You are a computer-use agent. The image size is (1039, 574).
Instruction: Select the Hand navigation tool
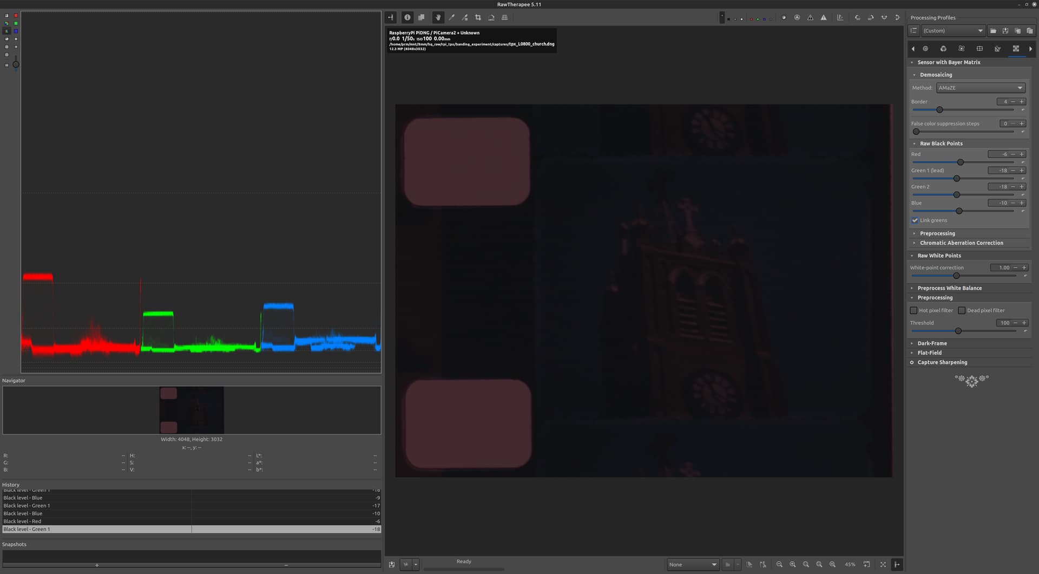438,17
